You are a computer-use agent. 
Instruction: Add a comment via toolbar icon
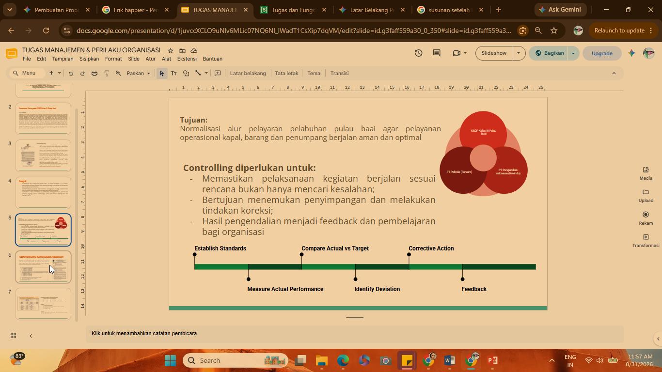(x=218, y=73)
